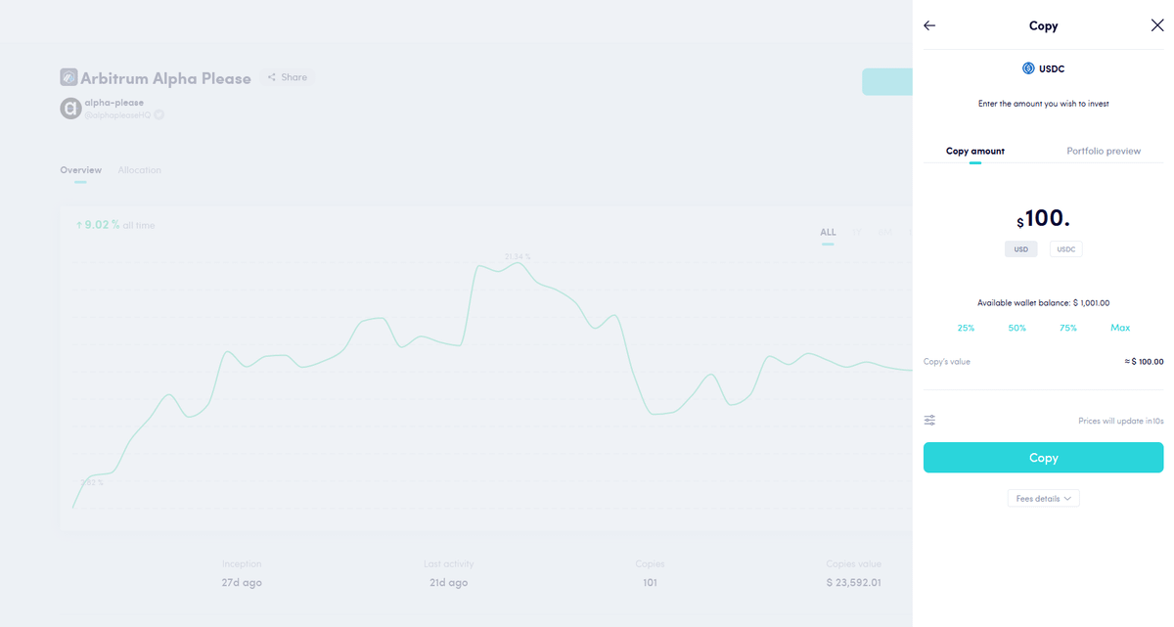Switch to the Allocation tab
Image resolution: width=1174 pixels, height=627 pixels.
click(x=139, y=170)
